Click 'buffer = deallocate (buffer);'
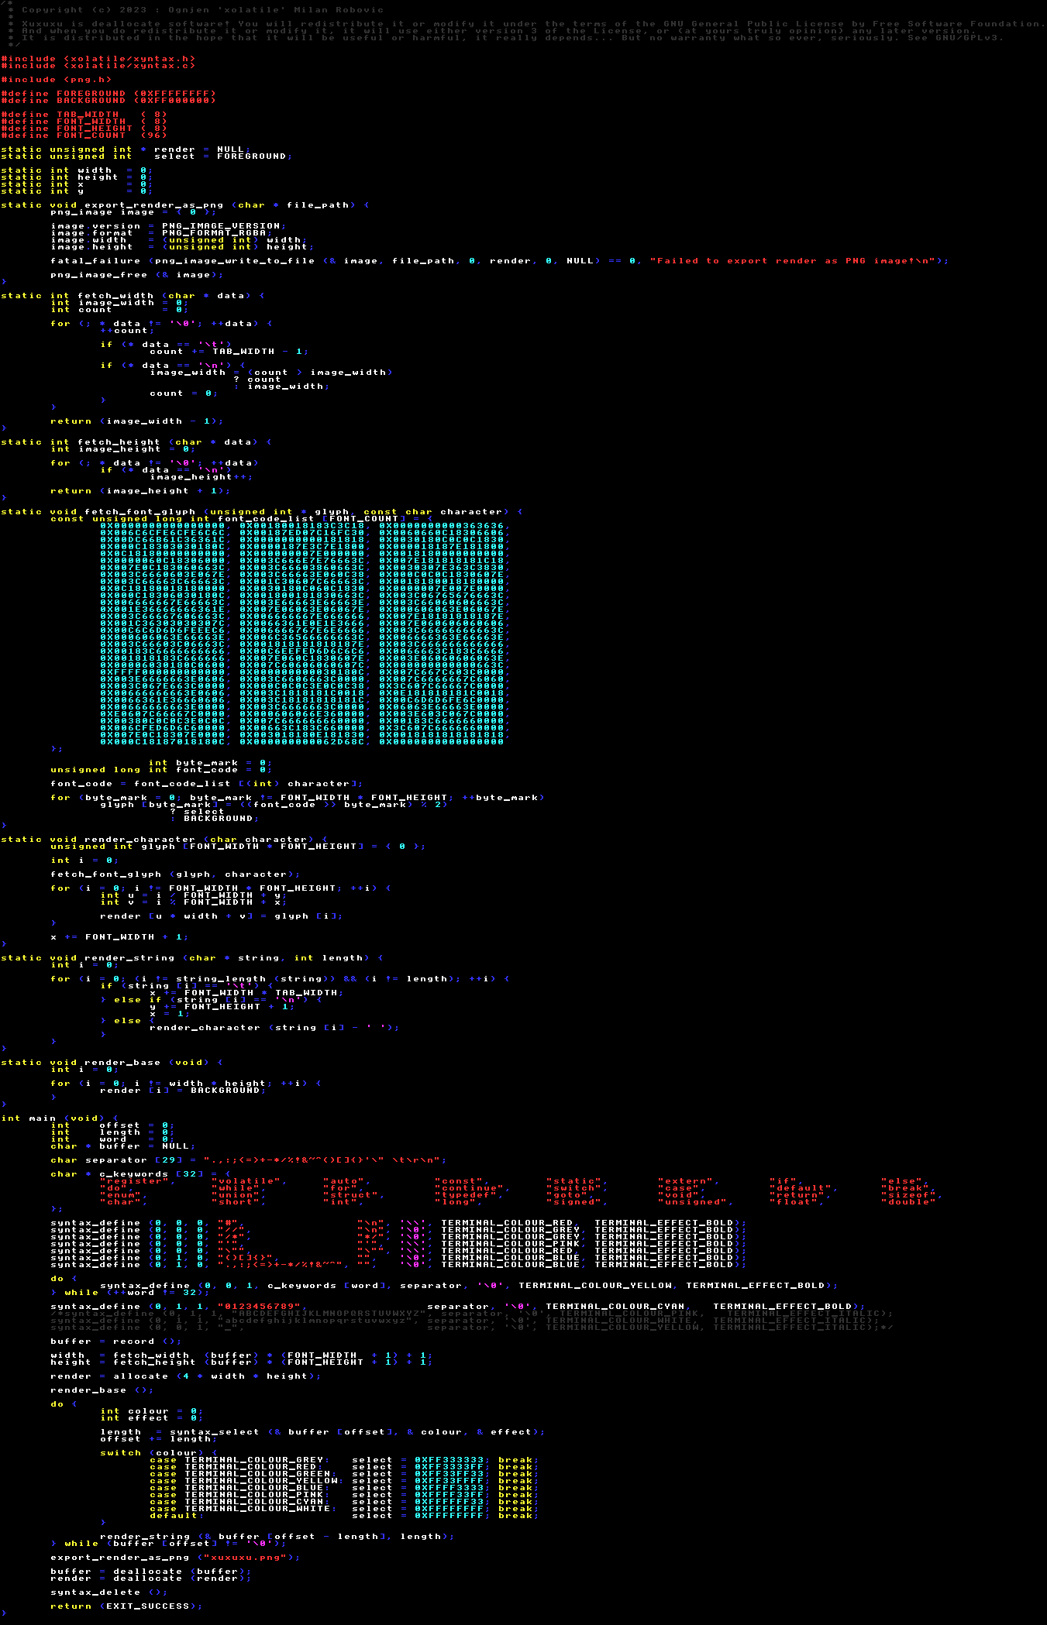Image resolution: width=1047 pixels, height=1625 pixels. (x=151, y=1572)
